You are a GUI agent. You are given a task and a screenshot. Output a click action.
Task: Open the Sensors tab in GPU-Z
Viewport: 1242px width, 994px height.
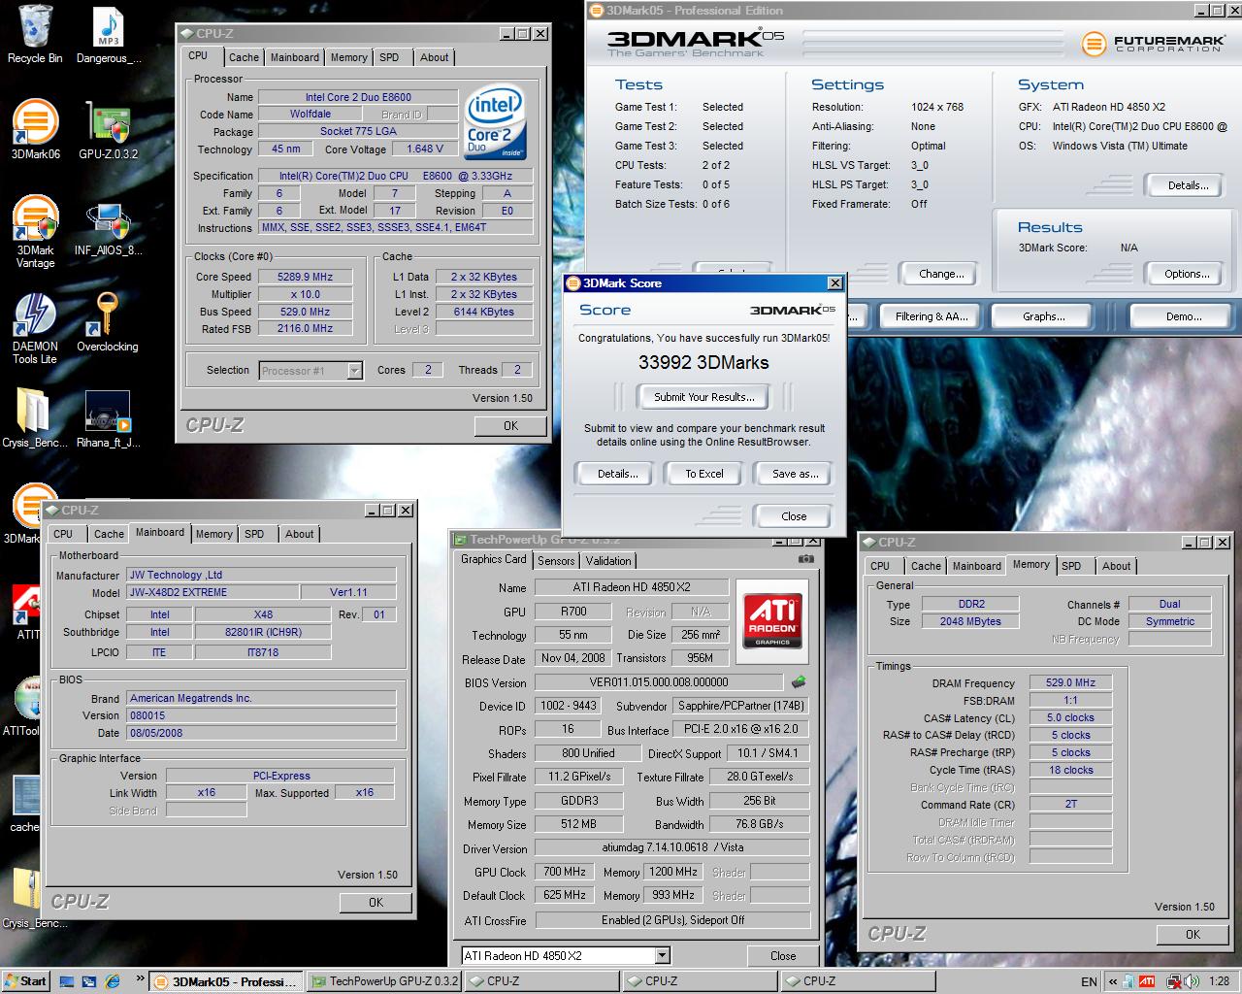point(556,560)
